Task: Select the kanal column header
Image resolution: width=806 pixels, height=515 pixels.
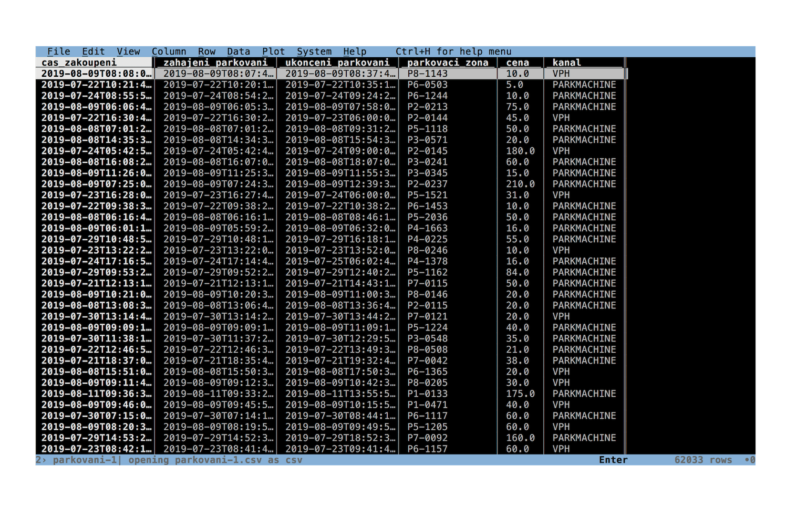Action: tap(567, 62)
